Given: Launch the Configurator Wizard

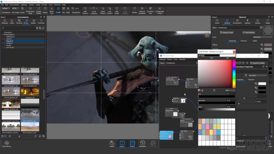Looking at the screenshot, I should tap(160, 10).
